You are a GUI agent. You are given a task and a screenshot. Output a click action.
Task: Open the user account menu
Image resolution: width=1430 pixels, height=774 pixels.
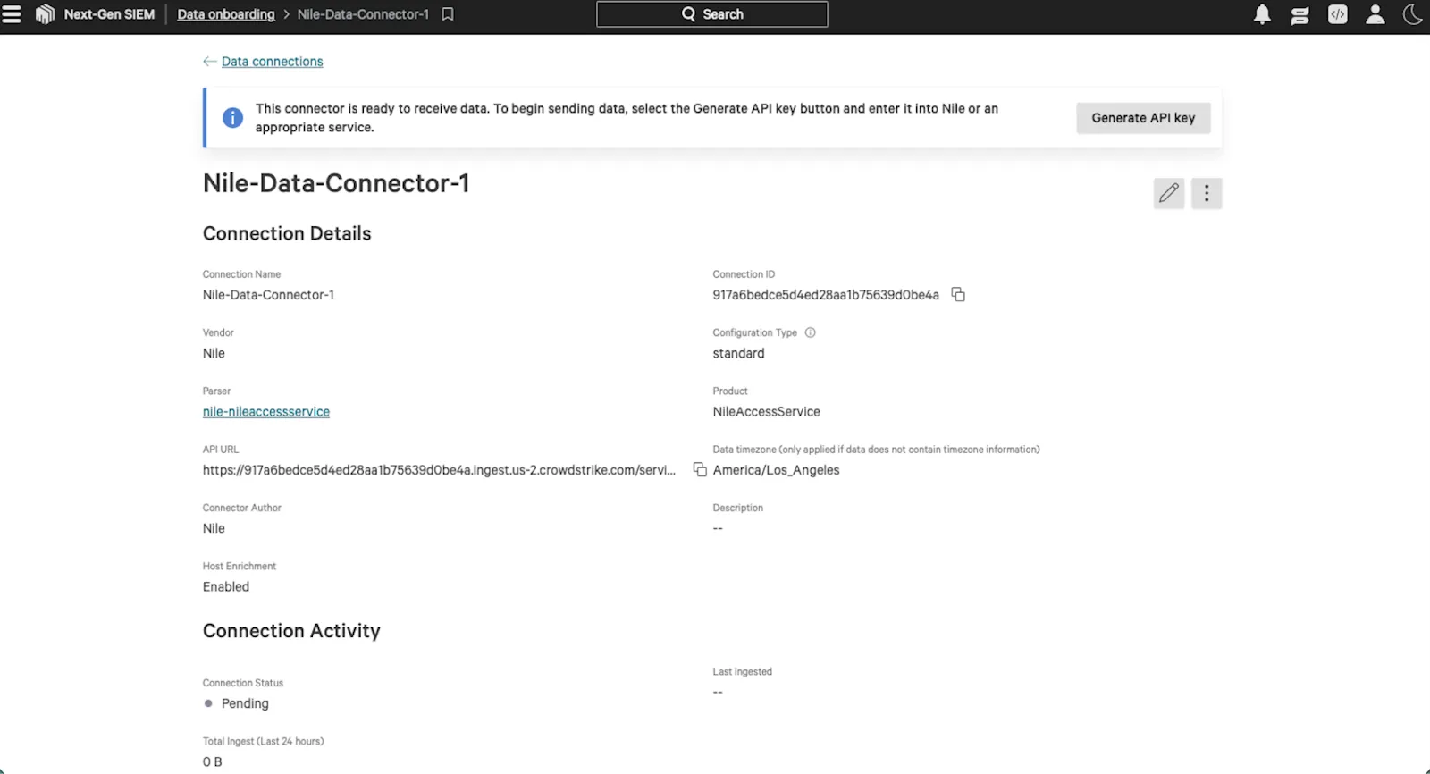[1375, 14]
